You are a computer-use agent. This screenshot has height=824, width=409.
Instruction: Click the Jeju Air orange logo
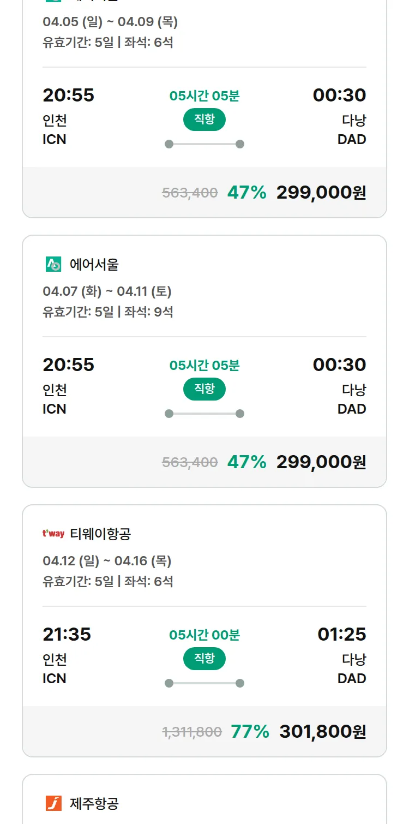tap(53, 803)
